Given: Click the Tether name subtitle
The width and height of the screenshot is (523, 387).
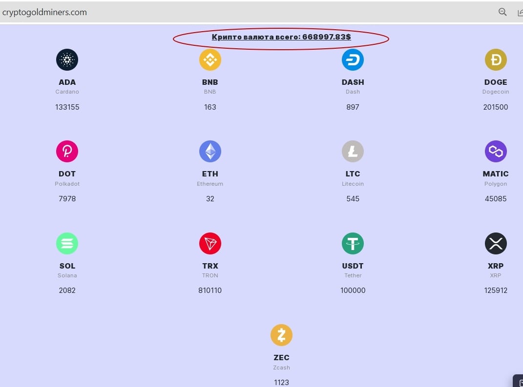Looking at the screenshot, I should tap(353, 275).
